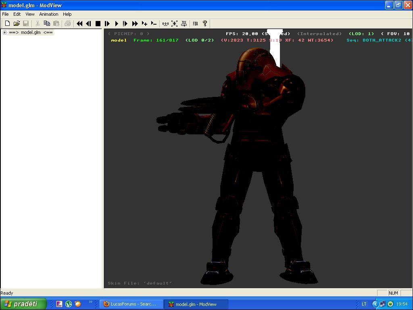Toggle the bone skeleton display icon
This screenshot has height=310, width=413.
pyautogui.click(x=165, y=24)
